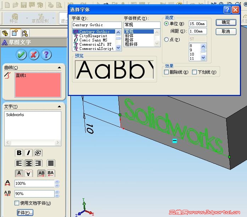247x217 pixels.
Task: Click the Save toolbar icon
Action: [24, 5]
